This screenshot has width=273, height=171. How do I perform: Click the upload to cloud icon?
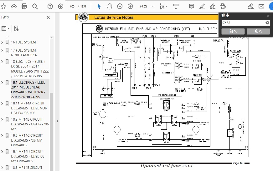click(14, 7)
